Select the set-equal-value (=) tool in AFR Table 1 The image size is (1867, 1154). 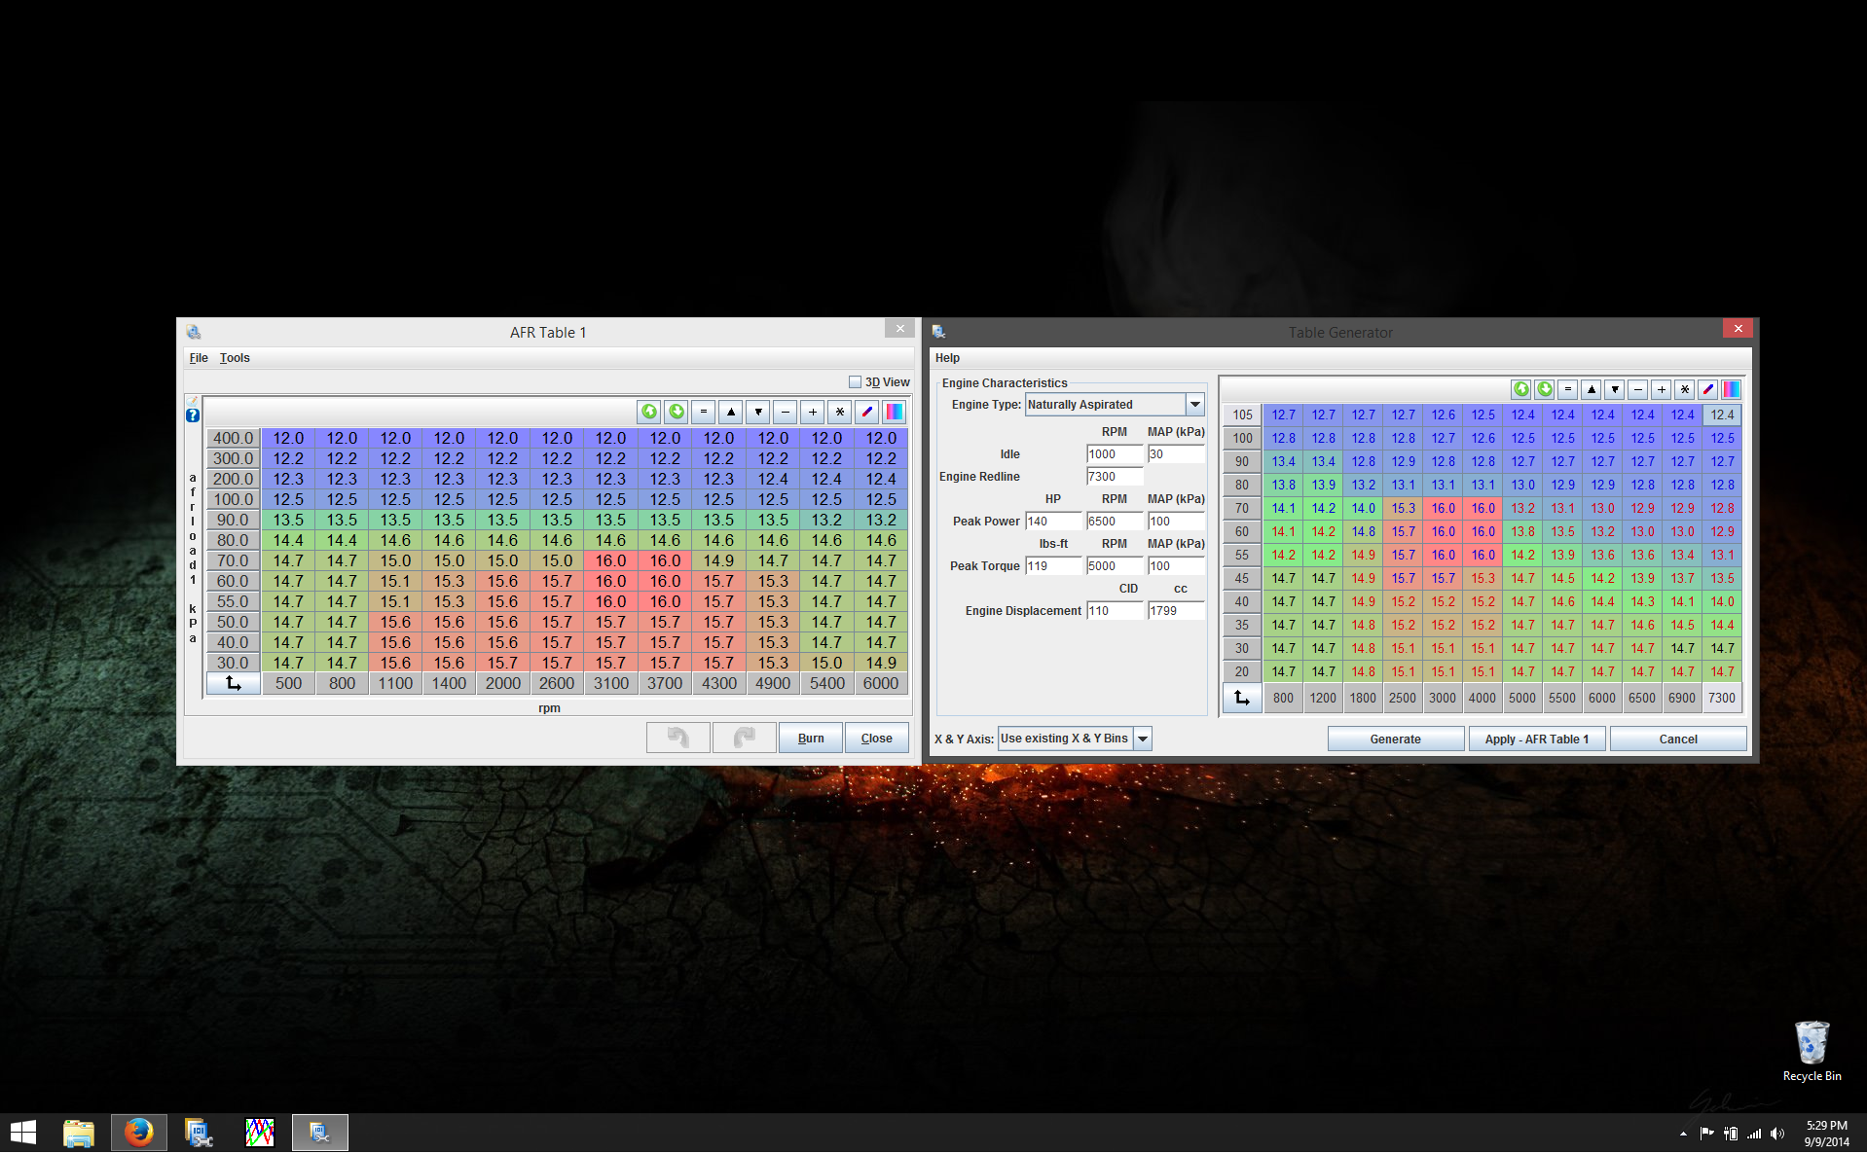click(x=704, y=412)
